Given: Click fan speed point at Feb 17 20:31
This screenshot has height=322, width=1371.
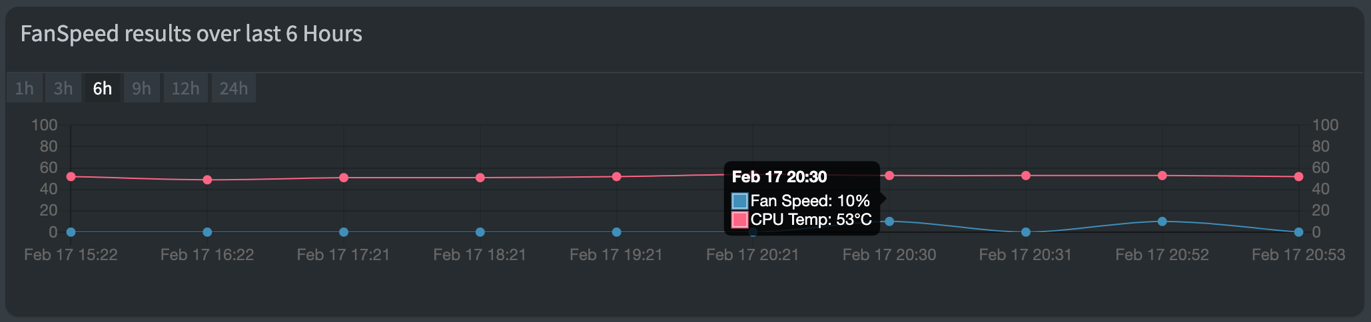Looking at the screenshot, I should tap(1026, 232).
